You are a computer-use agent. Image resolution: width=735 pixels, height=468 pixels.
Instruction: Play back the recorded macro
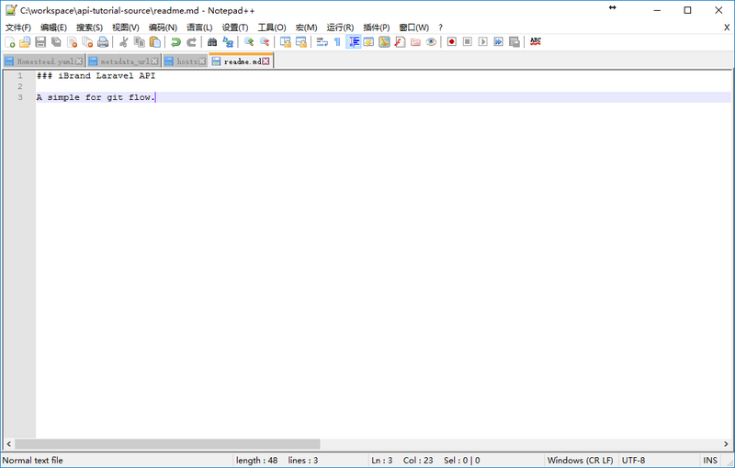(483, 42)
